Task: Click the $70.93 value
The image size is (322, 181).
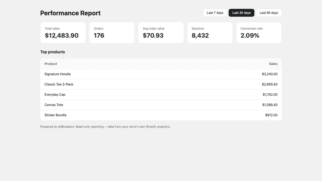Action: (x=153, y=35)
